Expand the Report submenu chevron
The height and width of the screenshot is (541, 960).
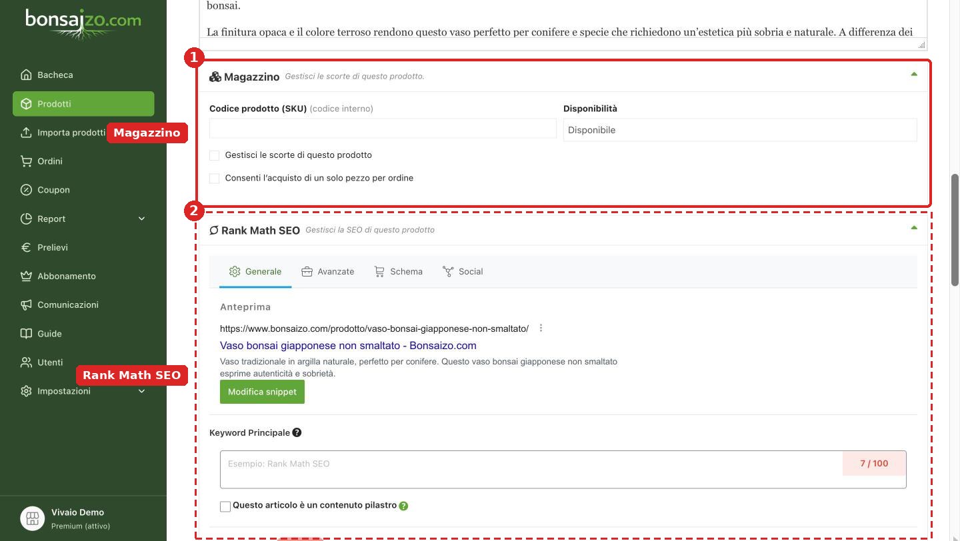tap(141, 219)
